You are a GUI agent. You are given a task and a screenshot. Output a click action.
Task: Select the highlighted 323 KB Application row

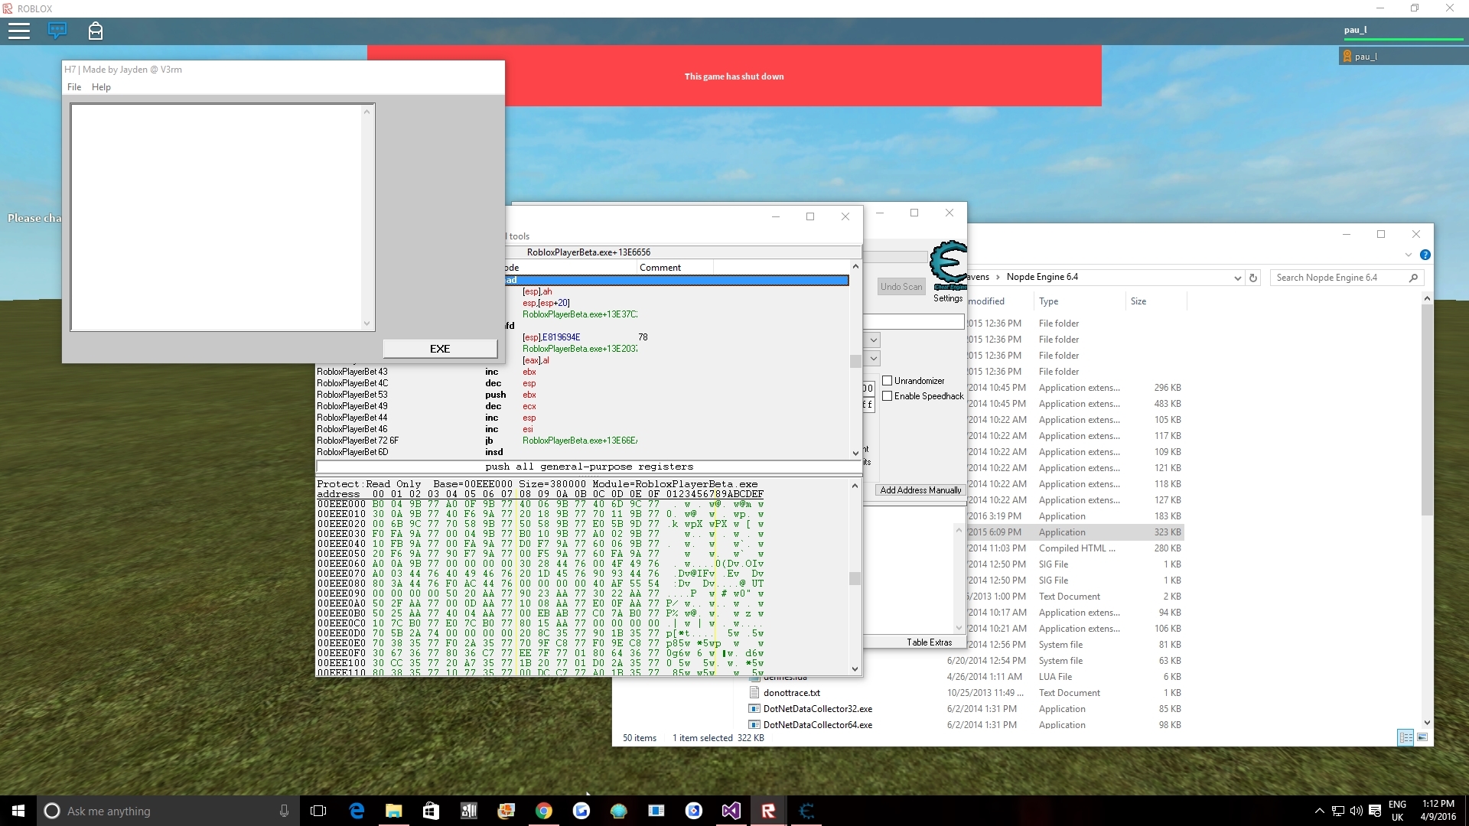(x=1075, y=532)
